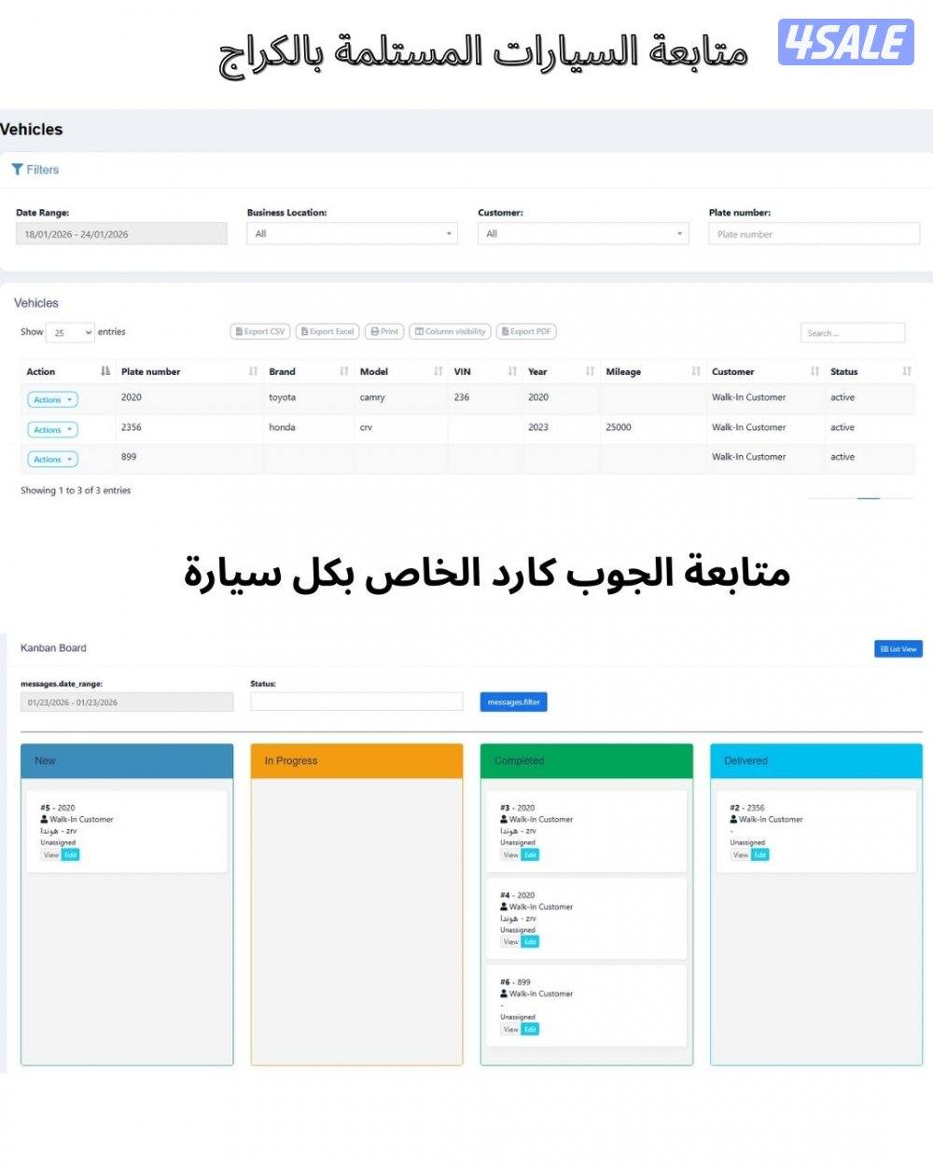Click the Filters funnel icon
The height and width of the screenshot is (1166, 933).
(x=18, y=169)
